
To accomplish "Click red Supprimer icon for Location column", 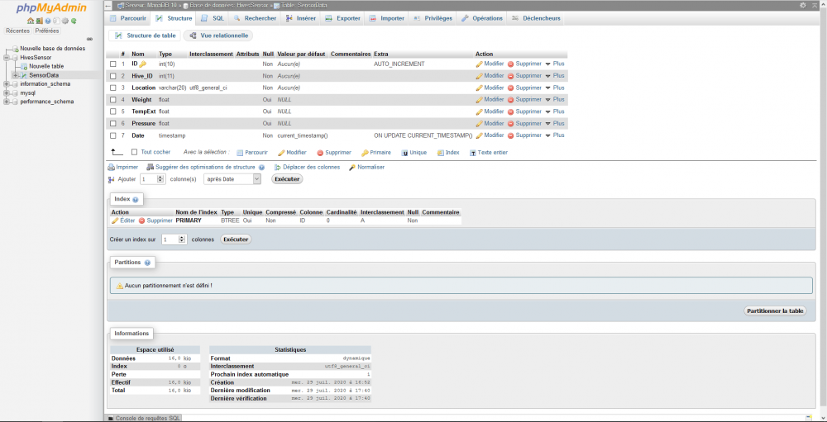I will pyautogui.click(x=511, y=88).
